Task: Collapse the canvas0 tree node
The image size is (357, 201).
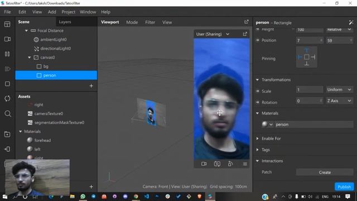Action: (x=30, y=58)
